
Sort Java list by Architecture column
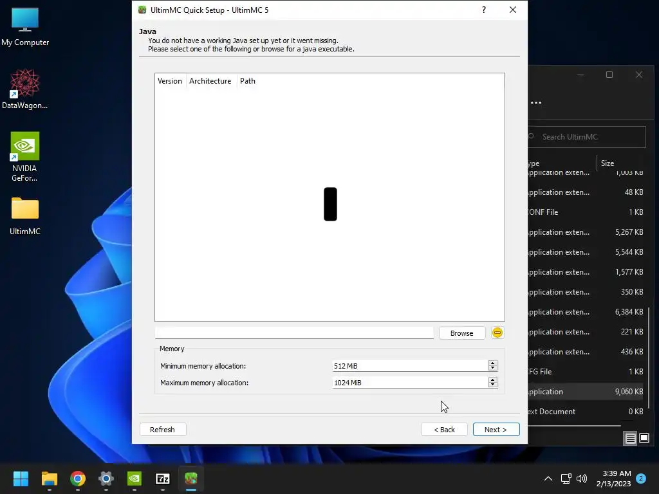point(210,81)
